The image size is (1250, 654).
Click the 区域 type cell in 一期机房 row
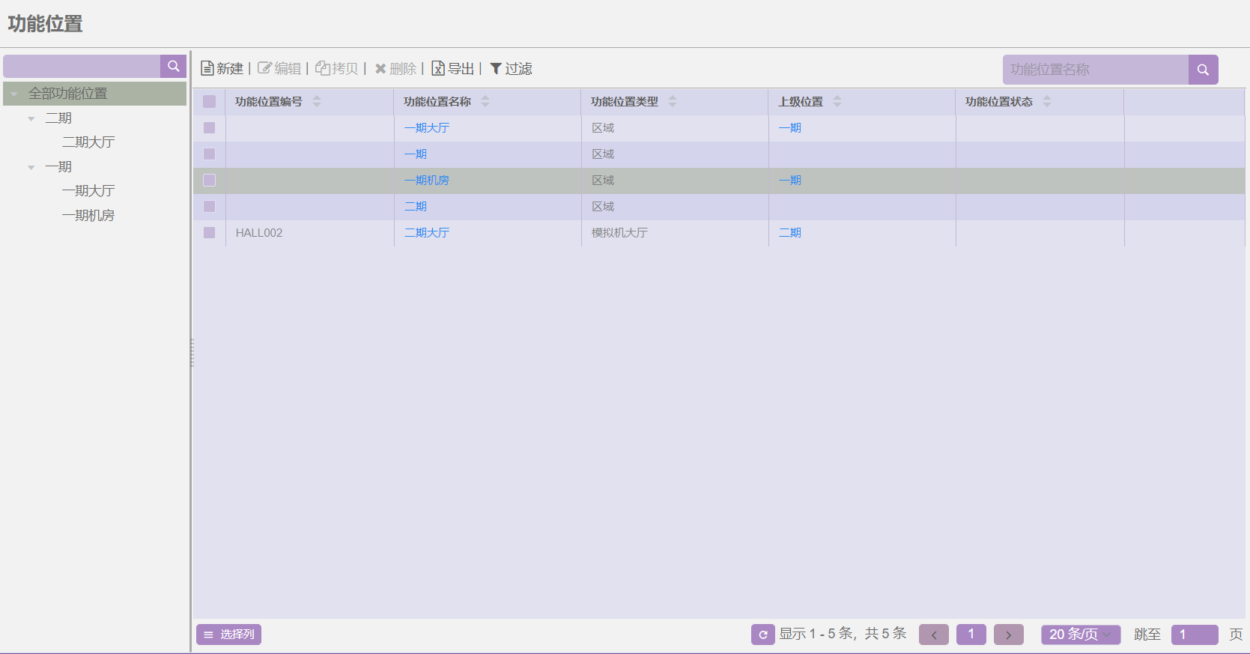pyautogui.click(x=603, y=181)
